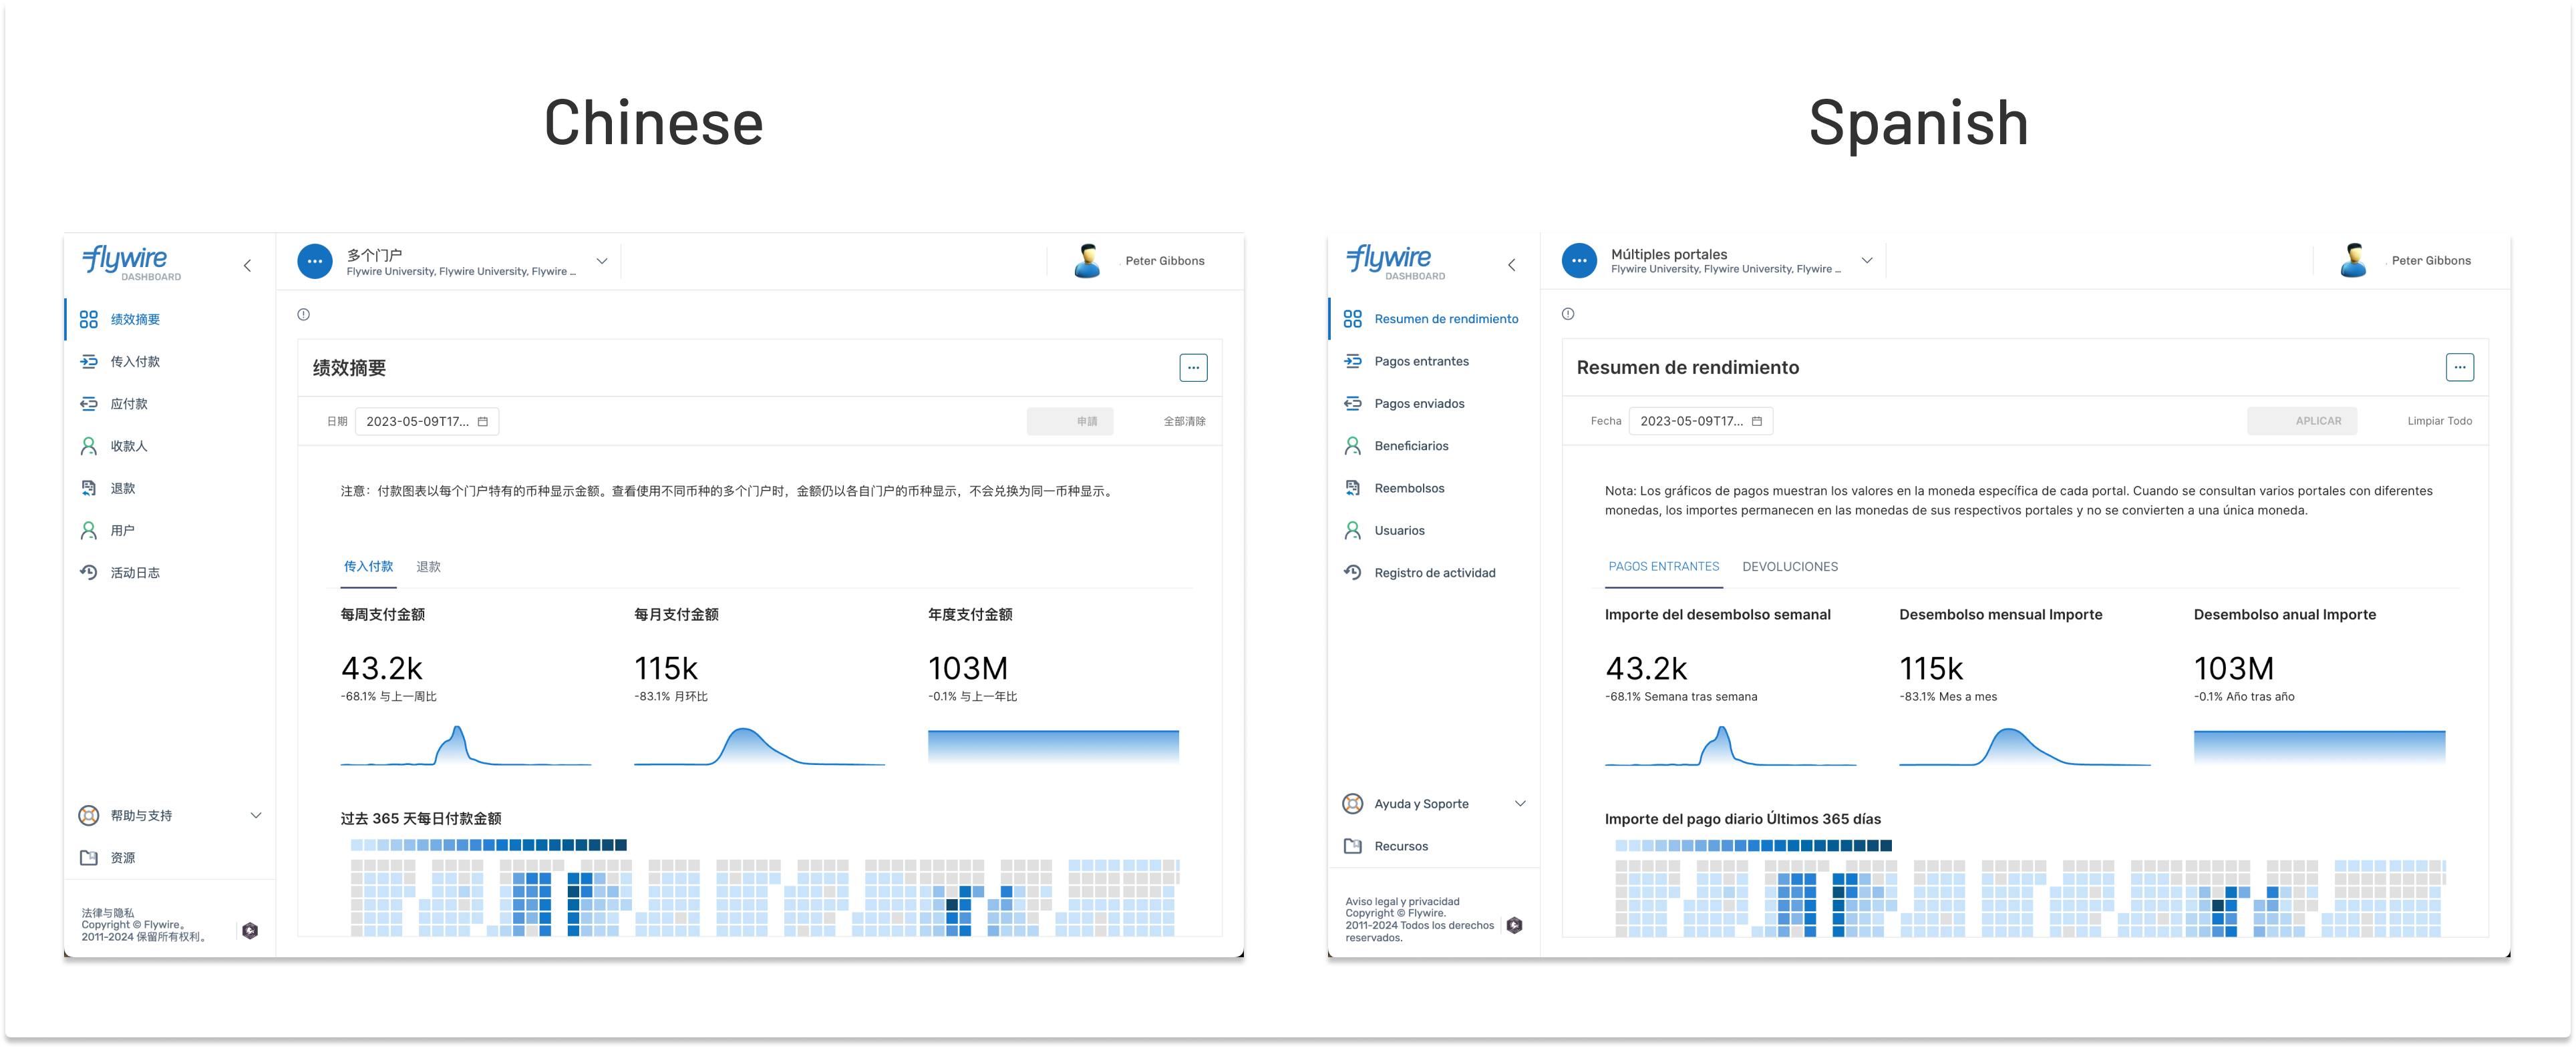Click the 绩效摘要 grid icon
This screenshot has width=2576, height=1048.
[x=88, y=320]
